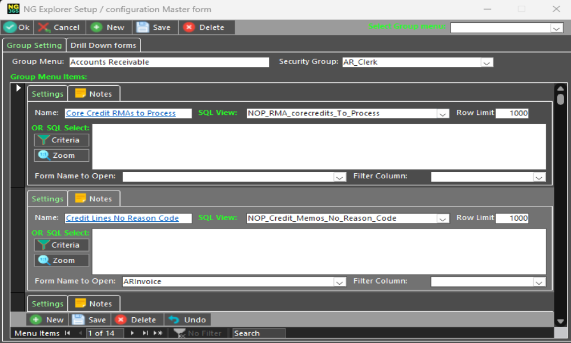Add new record via asterisk navigator icon

[x=157, y=333]
